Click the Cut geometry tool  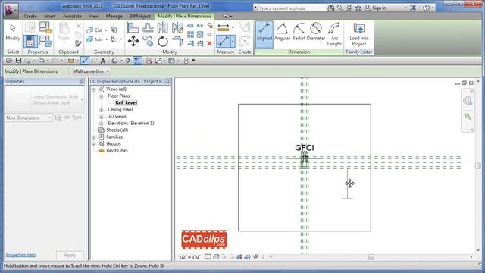(x=95, y=30)
